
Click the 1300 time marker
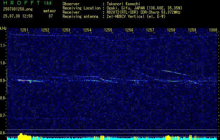click(213, 30)
